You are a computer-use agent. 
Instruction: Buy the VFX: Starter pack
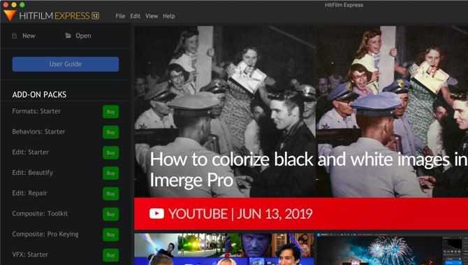click(111, 255)
